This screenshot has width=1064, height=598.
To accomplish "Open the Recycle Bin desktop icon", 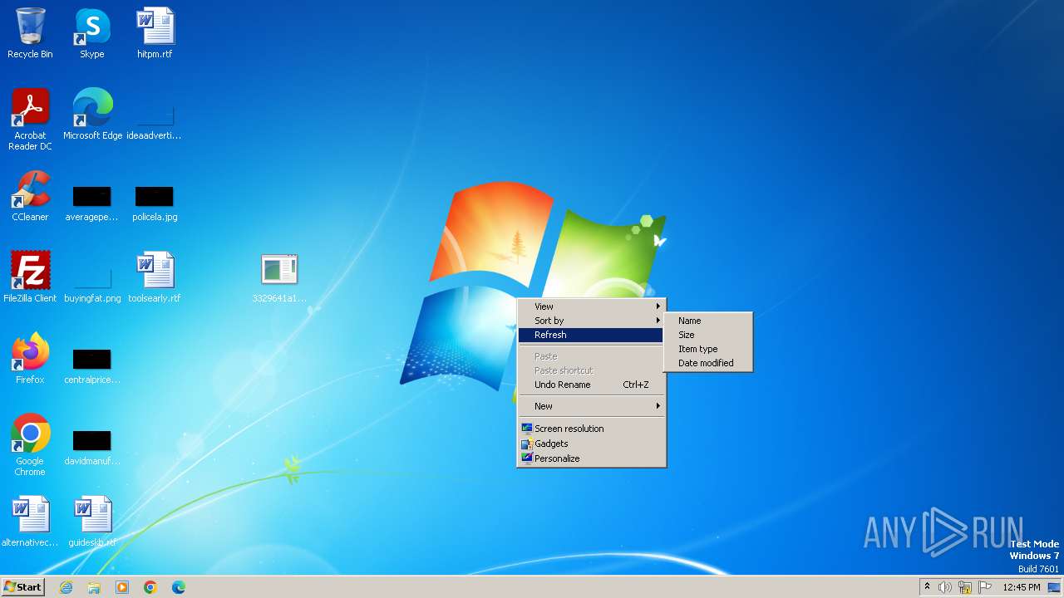I will point(30,33).
